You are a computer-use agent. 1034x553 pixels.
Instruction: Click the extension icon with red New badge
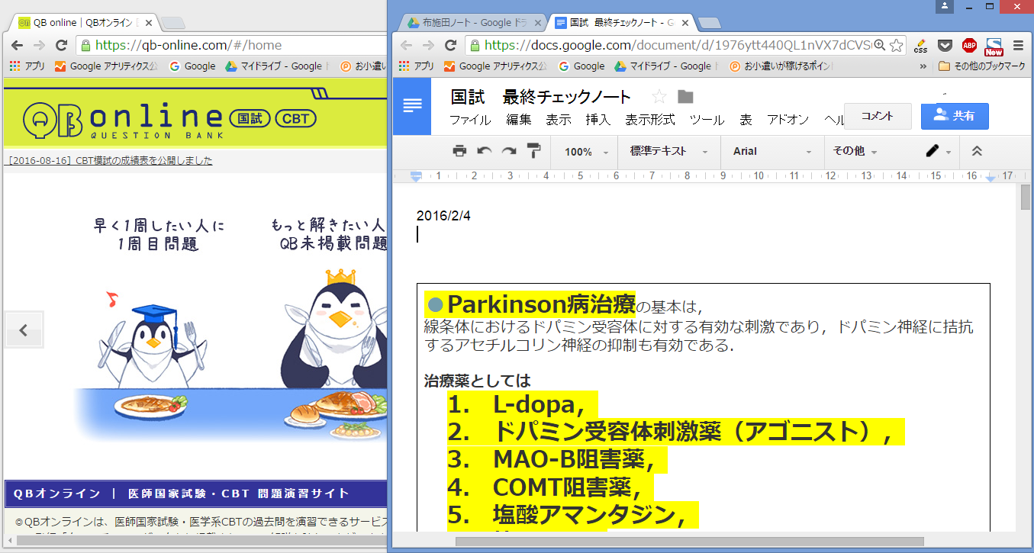coord(994,46)
